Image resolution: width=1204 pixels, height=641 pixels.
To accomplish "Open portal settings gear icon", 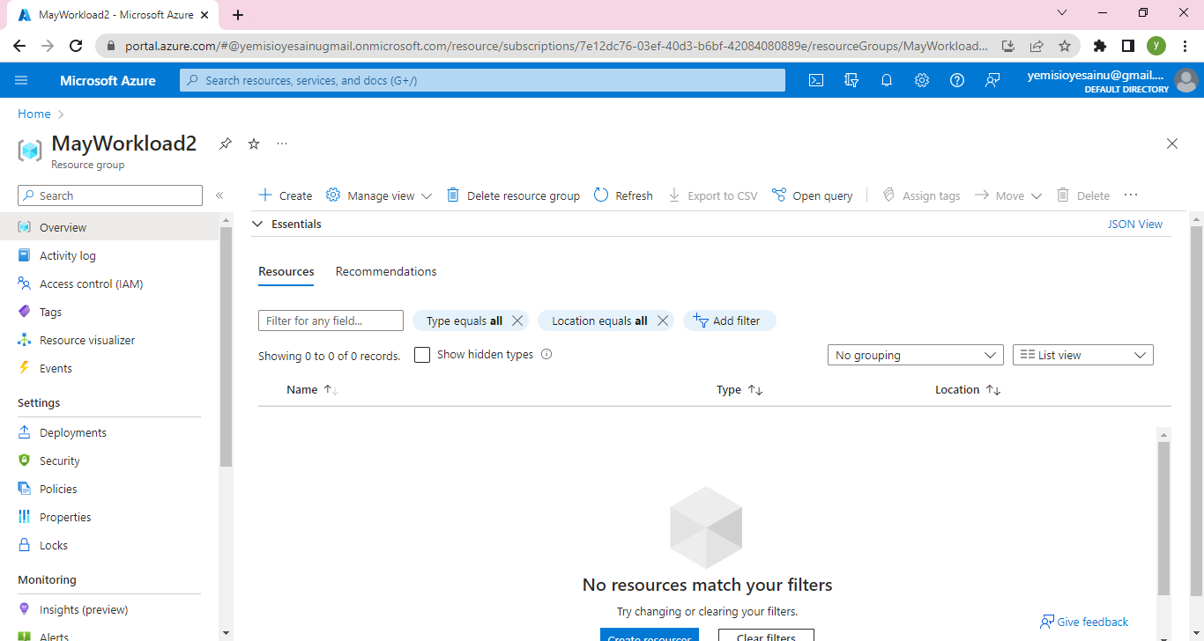I will [x=922, y=80].
